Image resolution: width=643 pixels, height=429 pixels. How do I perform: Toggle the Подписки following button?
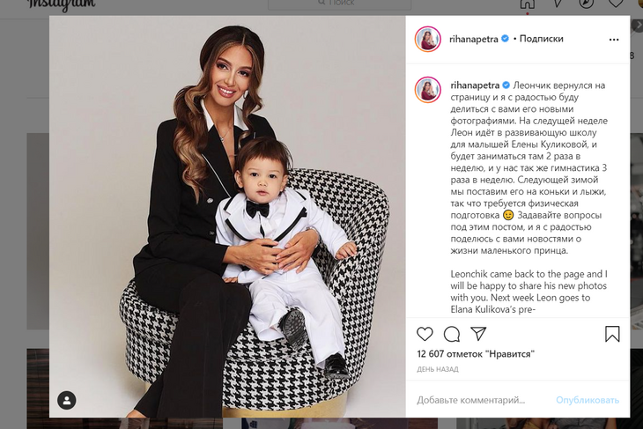pyautogui.click(x=542, y=39)
